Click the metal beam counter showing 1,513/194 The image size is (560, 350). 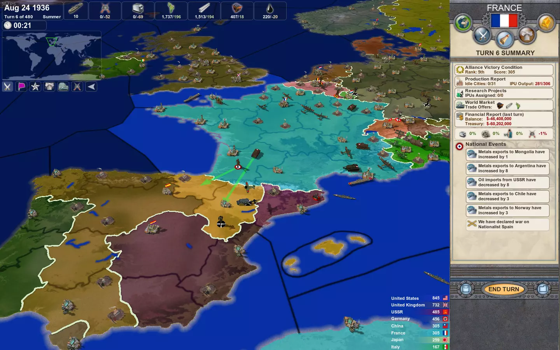point(204,10)
